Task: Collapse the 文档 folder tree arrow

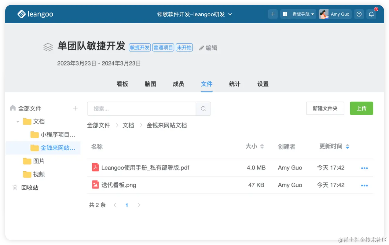Action: click(18, 122)
